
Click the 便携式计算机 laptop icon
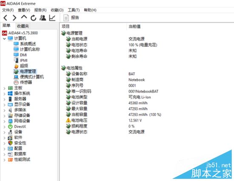pos(16,77)
